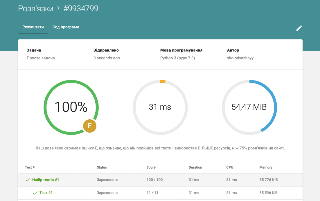
Task: Click the 100% score progress circle
Action: [x=71, y=107]
